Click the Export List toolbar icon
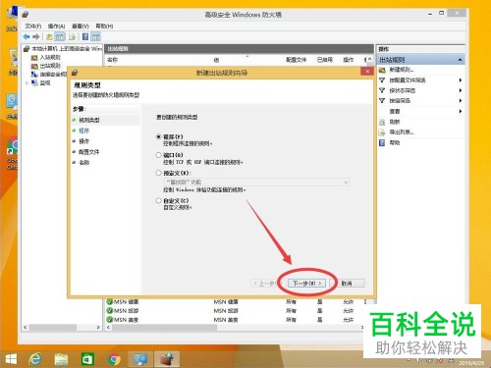 coord(73,37)
